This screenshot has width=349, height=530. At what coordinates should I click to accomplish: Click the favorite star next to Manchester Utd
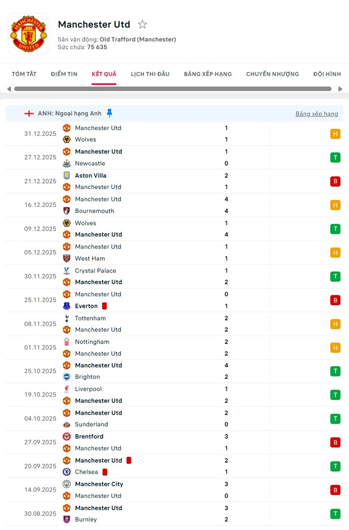pos(142,24)
